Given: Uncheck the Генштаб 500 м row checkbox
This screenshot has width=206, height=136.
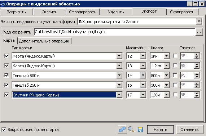Looking at the screenshot, I should point(6,75).
